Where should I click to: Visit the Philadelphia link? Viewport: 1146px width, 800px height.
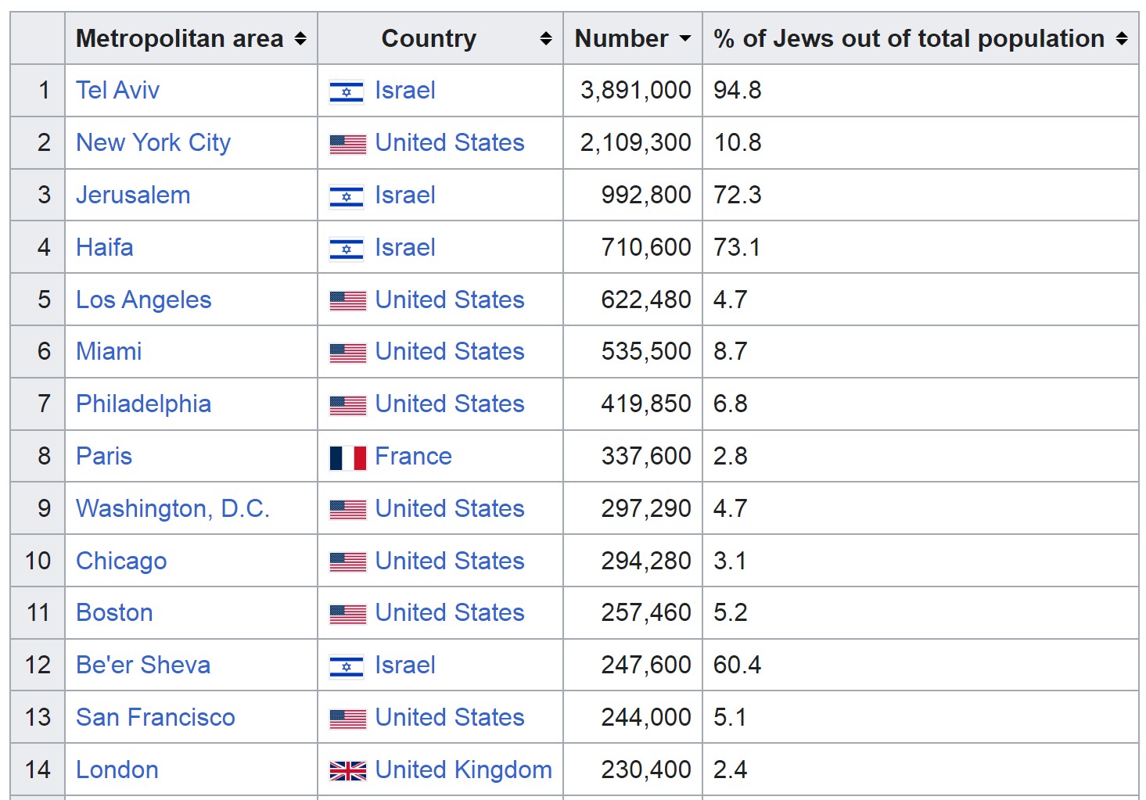point(143,404)
